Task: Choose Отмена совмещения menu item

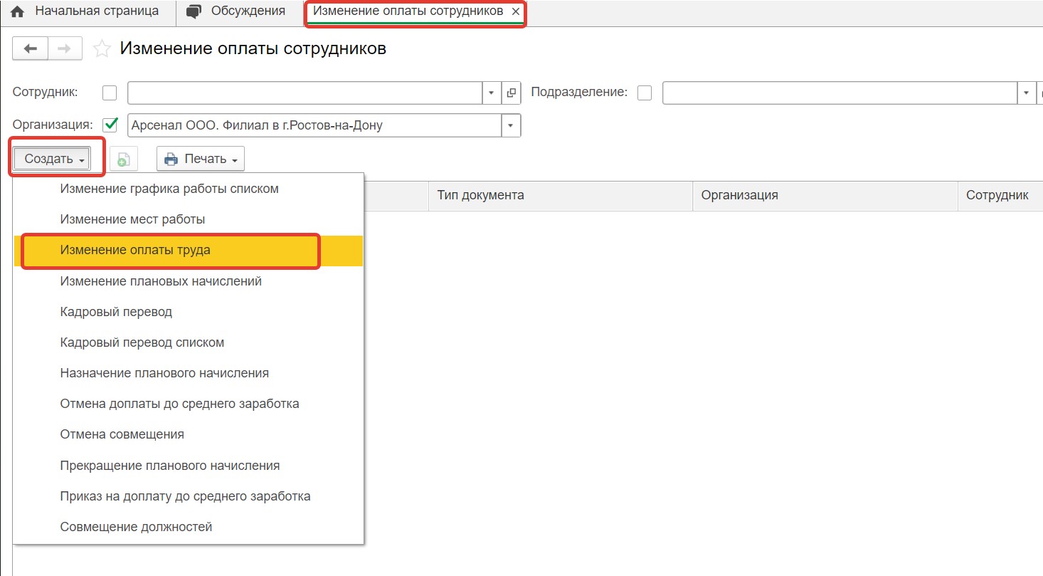Action: tap(189, 434)
